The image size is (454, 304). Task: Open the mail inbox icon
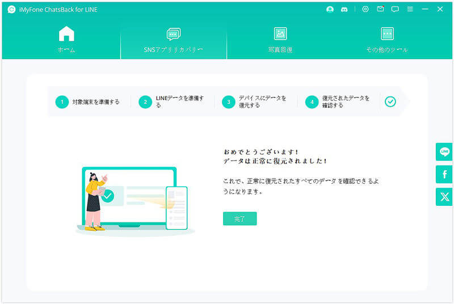[x=380, y=9]
